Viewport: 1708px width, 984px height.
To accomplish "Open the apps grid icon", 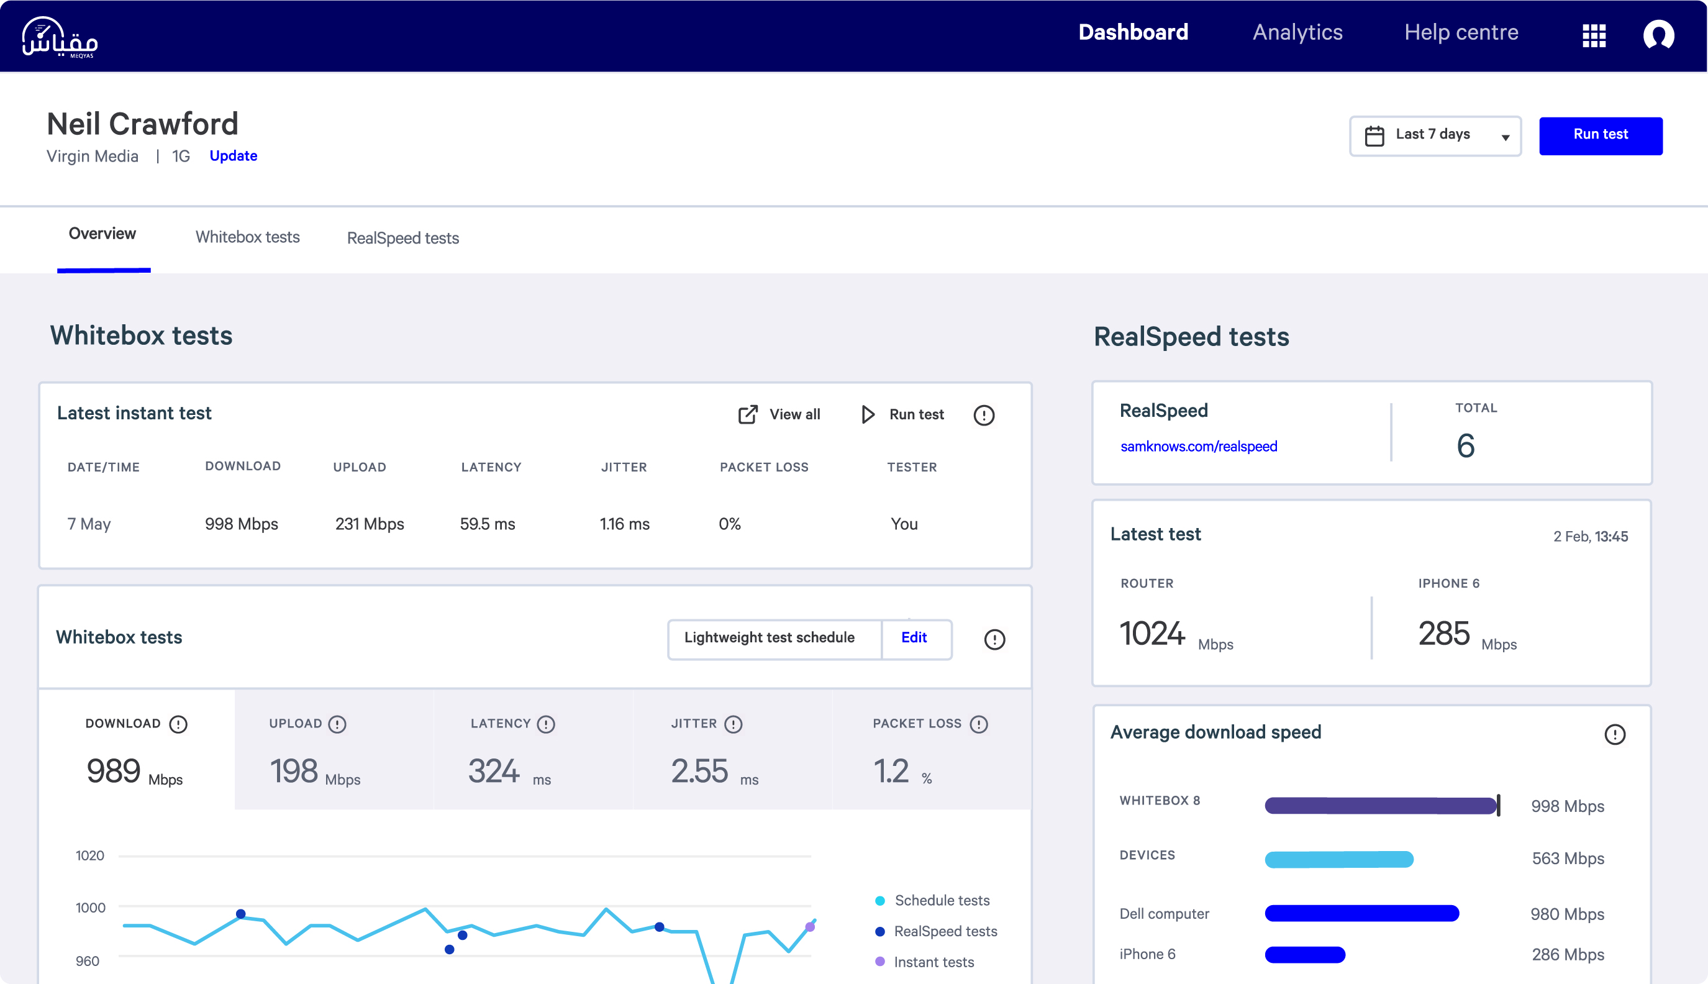I will (1594, 35).
